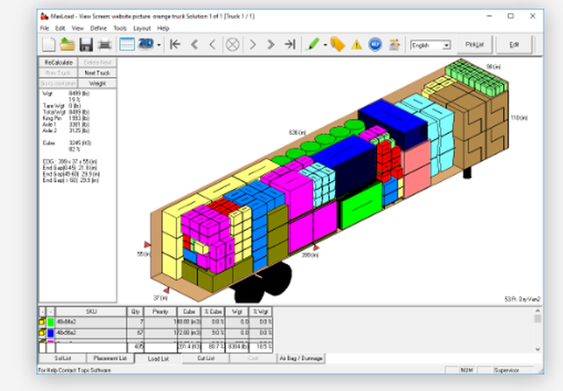Click the green color swatch in first row
The width and height of the screenshot is (563, 391).
[51, 322]
